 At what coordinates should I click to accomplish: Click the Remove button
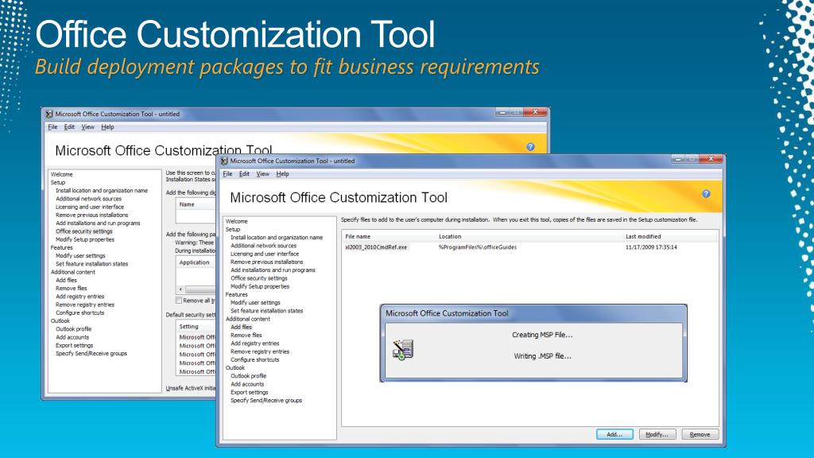tap(700, 434)
